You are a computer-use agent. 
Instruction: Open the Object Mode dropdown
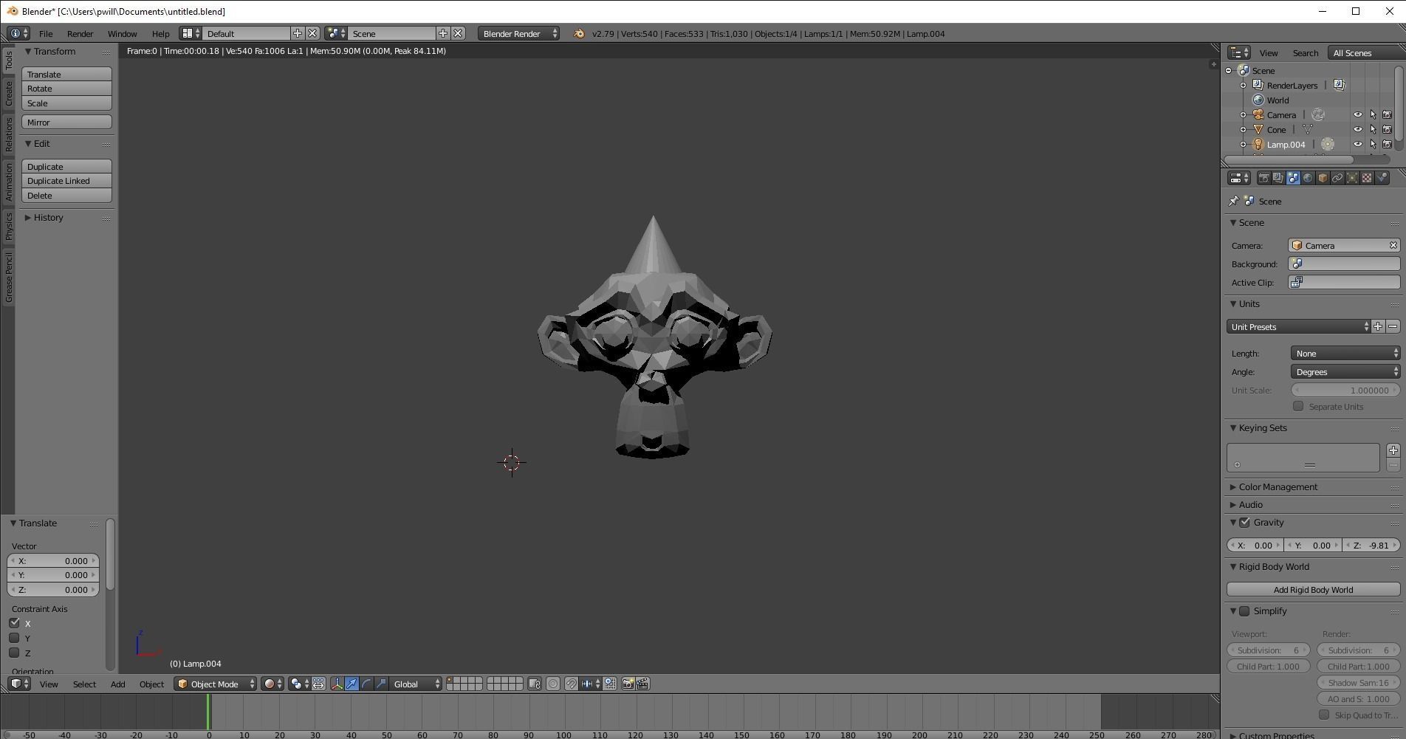pos(215,684)
